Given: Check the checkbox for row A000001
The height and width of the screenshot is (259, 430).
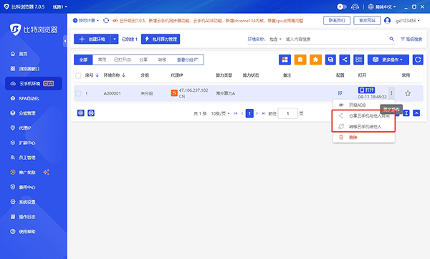Looking at the screenshot, I should [78, 93].
